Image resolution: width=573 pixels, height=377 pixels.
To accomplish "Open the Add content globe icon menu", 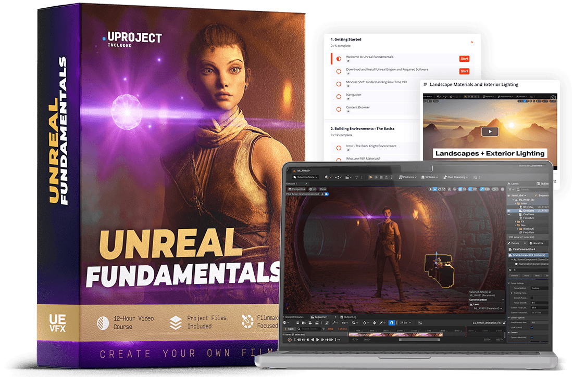I will [328, 177].
